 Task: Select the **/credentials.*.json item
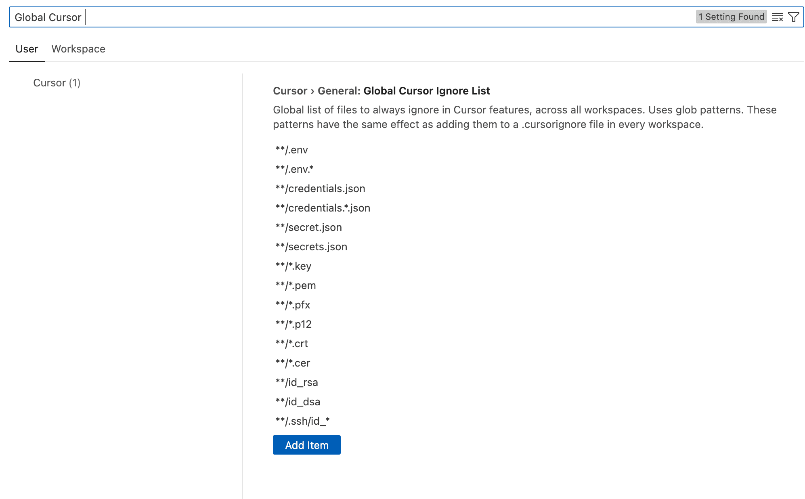point(323,208)
